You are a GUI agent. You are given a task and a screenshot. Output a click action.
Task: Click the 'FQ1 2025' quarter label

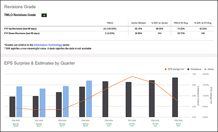132,120
